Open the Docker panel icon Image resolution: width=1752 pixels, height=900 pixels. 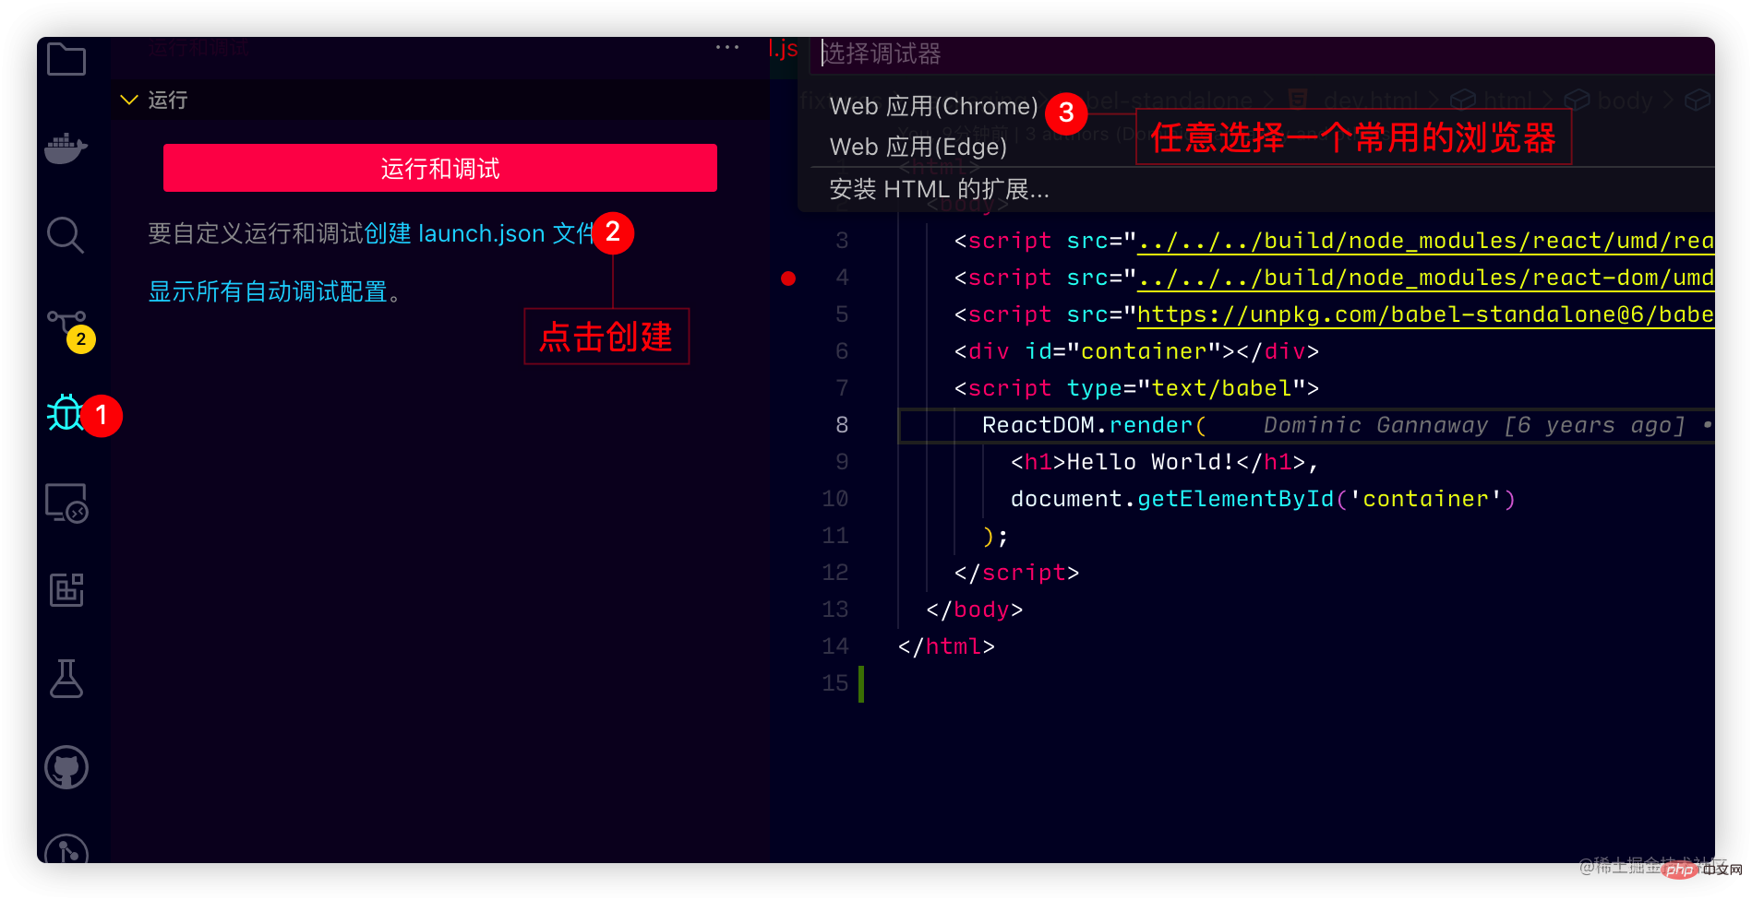coord(66,148)
